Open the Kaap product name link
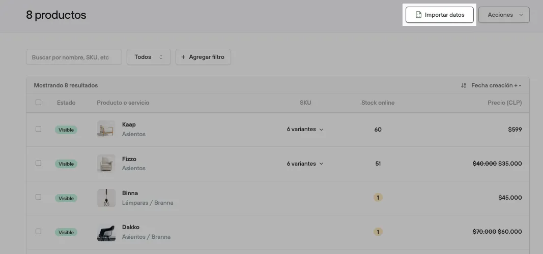Screen dimensions: 543x254 129,124
